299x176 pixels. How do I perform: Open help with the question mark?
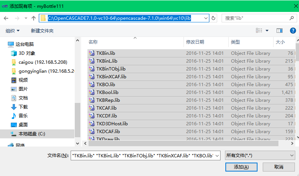pyautogui.click(x=293, y=31)
